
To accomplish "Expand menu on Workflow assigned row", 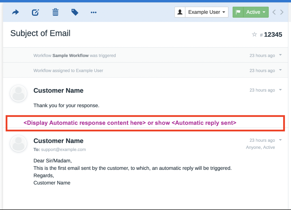I will point(280,70).
